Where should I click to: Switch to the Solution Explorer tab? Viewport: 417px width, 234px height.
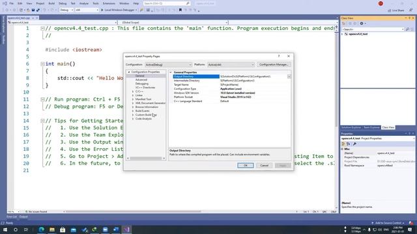click(x=351, y=127)
